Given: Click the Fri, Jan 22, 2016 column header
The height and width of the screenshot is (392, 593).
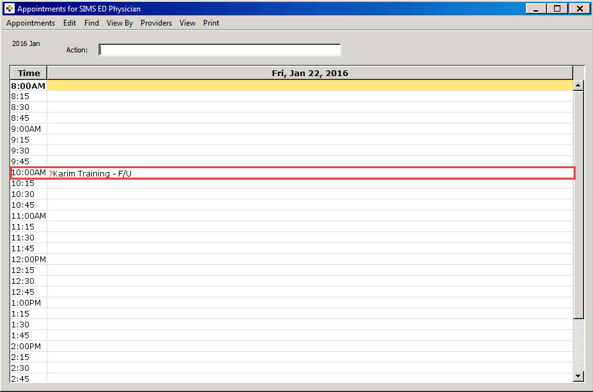Looking at the screenshot, I should 310,73.
